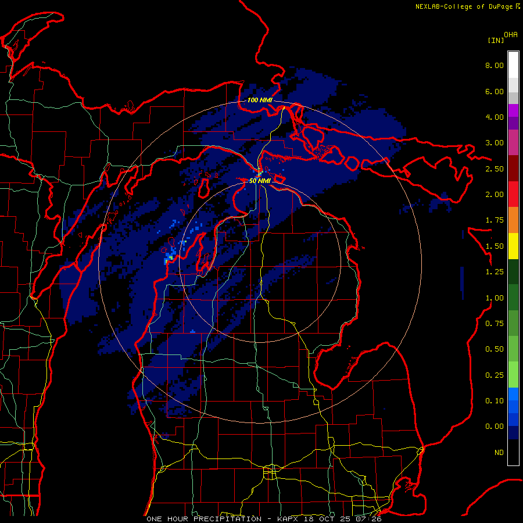523x523 pixels.
Task: Click the [IN] units label
Action: (x=496, y=40)
